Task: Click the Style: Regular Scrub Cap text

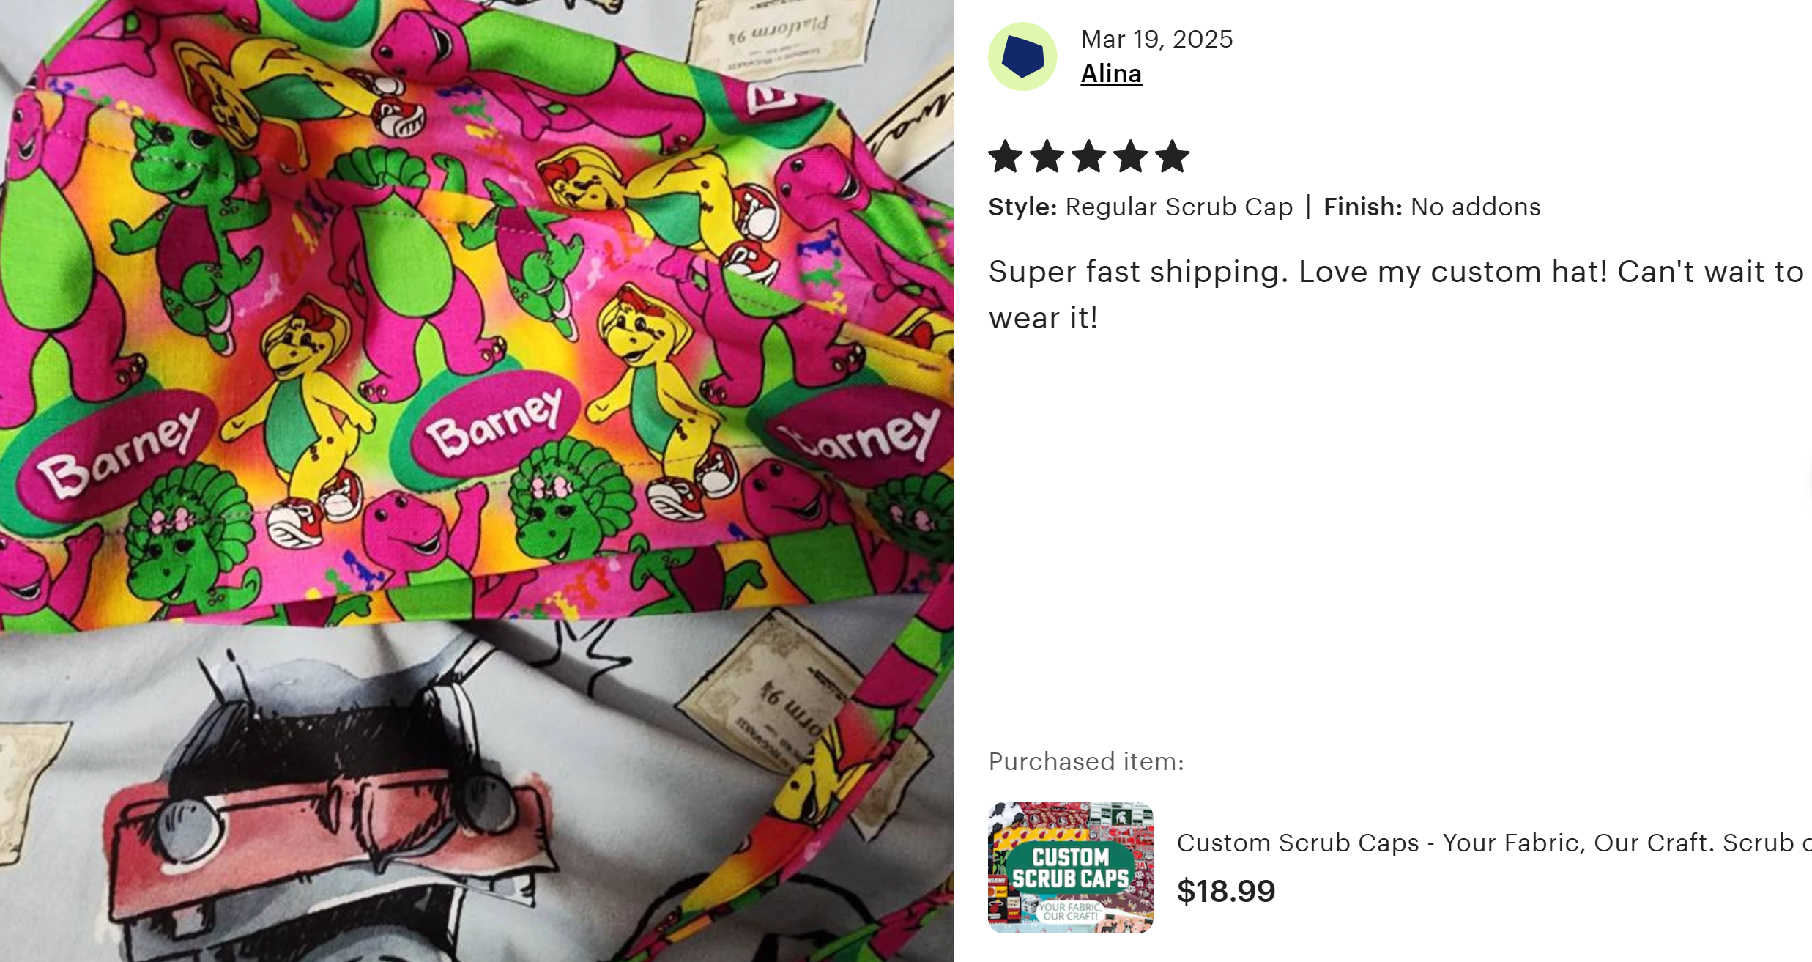Action: coord(1140,207)
